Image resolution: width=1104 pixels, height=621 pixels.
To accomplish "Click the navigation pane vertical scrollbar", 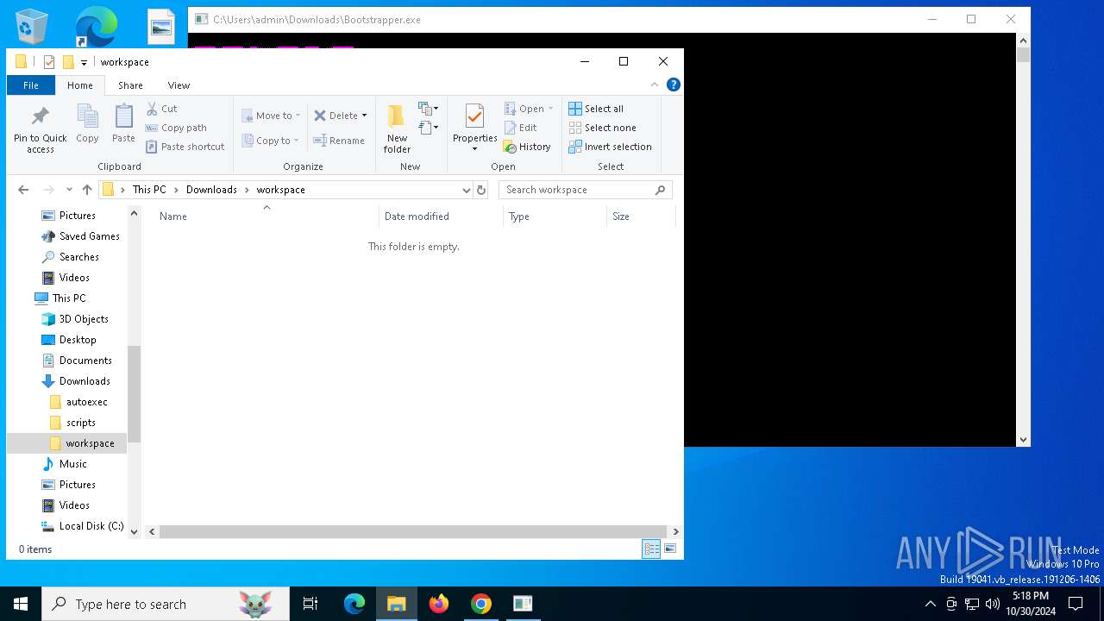I will point(134,394).
